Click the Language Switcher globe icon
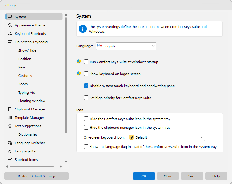This screenshot has width=232, height=184. coord(10,143)
